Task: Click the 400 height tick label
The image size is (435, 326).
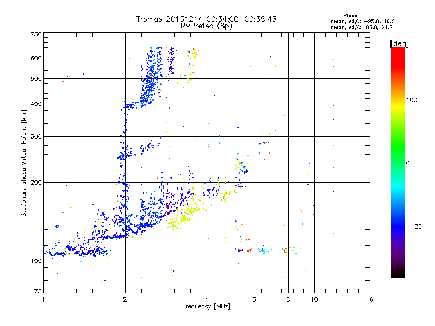Action: pos(36,104)
